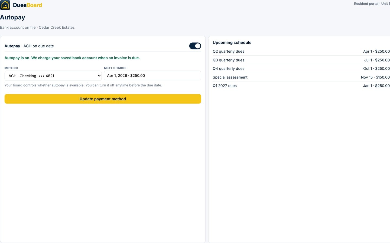Viewport: 390px width, 243px height.
Task: Click the Resident portal unit label
Action: [372, 4]
